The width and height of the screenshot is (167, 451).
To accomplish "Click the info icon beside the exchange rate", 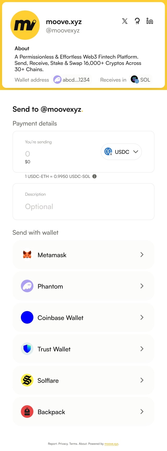I will point(94,176).
